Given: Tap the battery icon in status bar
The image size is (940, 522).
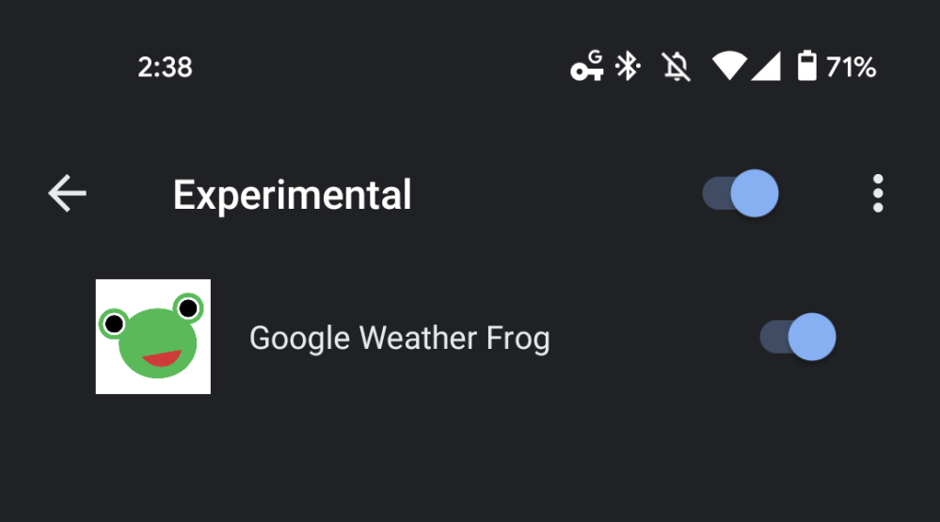Looking at the screenshot, I should 806,67.
